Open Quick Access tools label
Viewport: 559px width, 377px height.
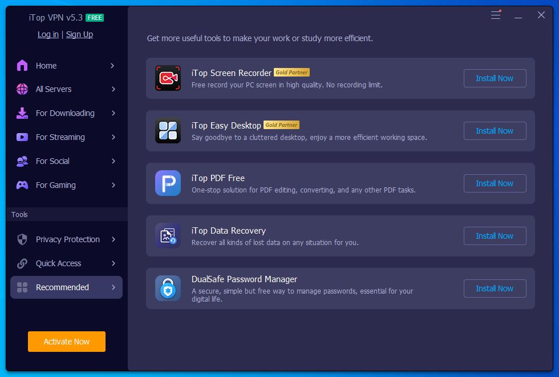click(x=58, y=263)
